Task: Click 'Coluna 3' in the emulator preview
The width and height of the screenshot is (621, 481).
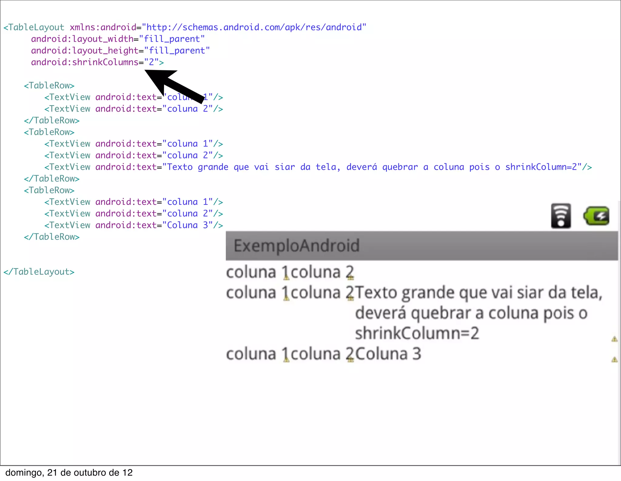Action: click(x=388, y=354)
